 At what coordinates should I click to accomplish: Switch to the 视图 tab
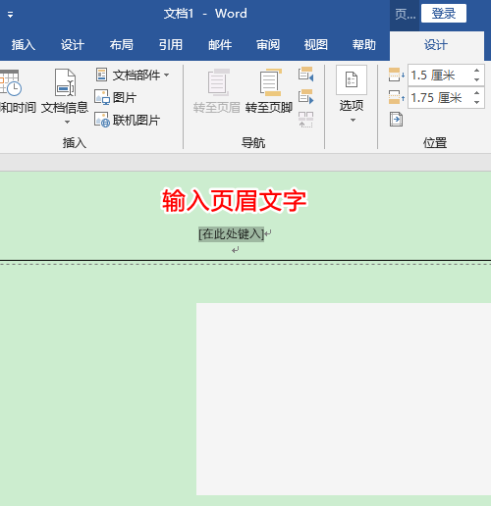316,45
